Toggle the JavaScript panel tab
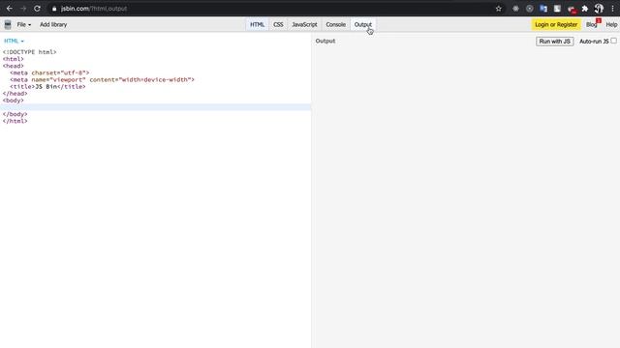620x348 pixels. click(304, 24)
